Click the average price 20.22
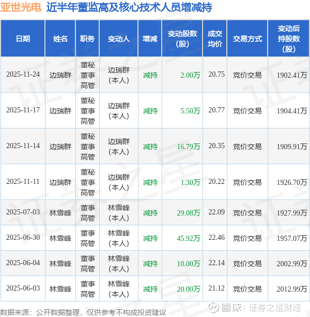This screenshot has width=310, height=317. (216, 182)
